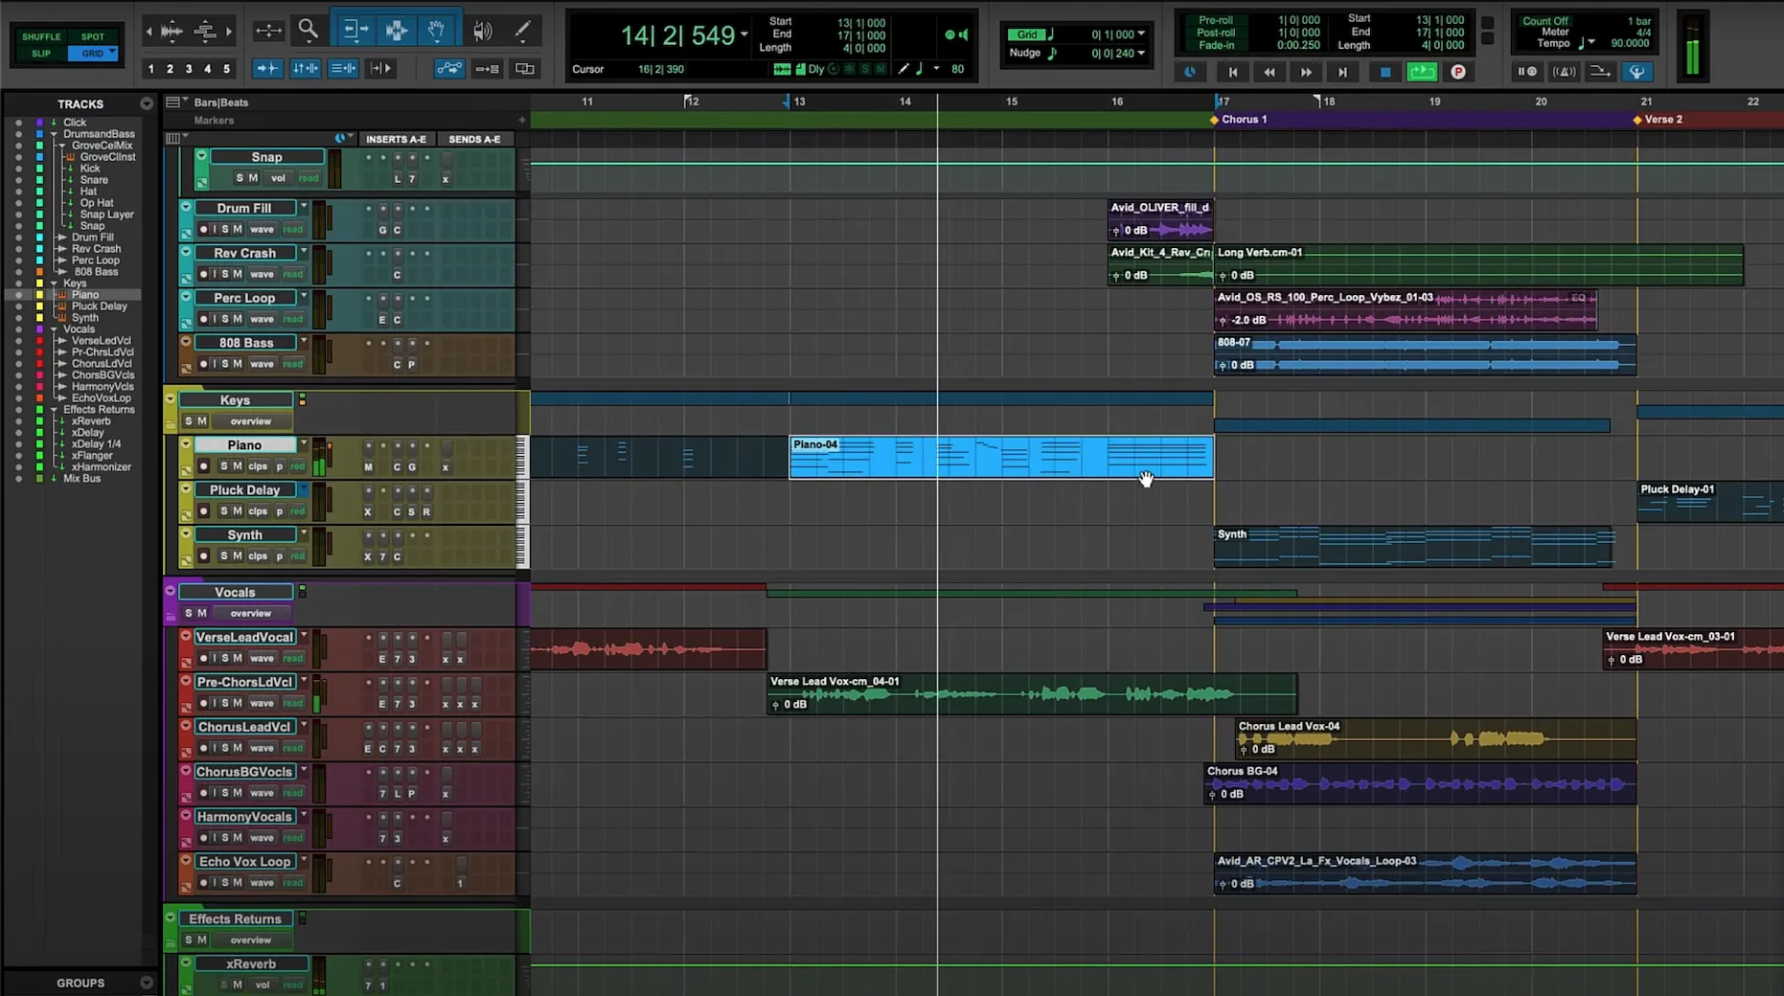Set Pre-ChorsLdVcl automation to read
The width and height of the screenshot is (1784, 996).
(291, 704)
